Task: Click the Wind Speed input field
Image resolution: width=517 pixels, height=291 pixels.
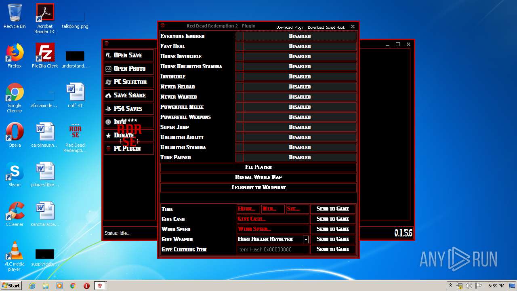Action: pyautogui.click(x=273, y=229)
